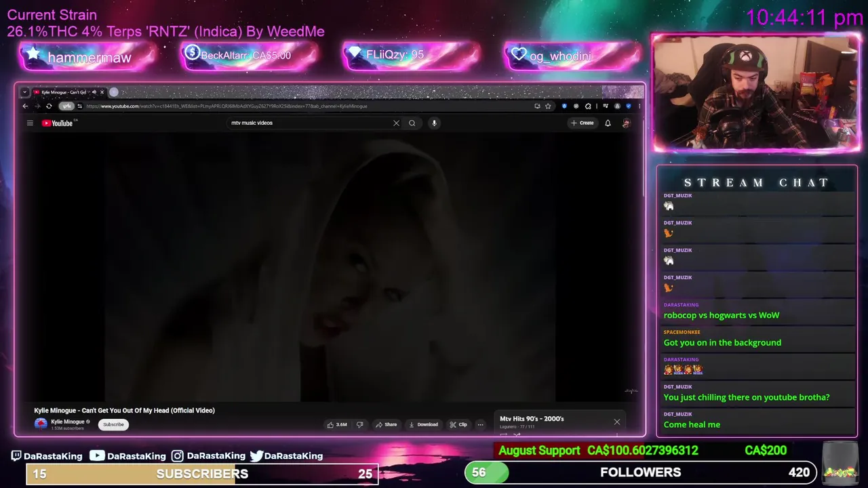The height and width of the screenshot is (488, 868).
Task: Like the video with thumbs up
Action: pos(337,424)
